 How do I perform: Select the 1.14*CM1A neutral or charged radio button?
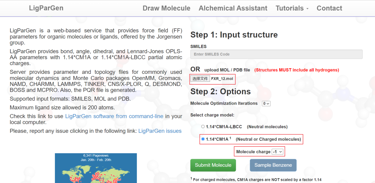click(203, 139)
